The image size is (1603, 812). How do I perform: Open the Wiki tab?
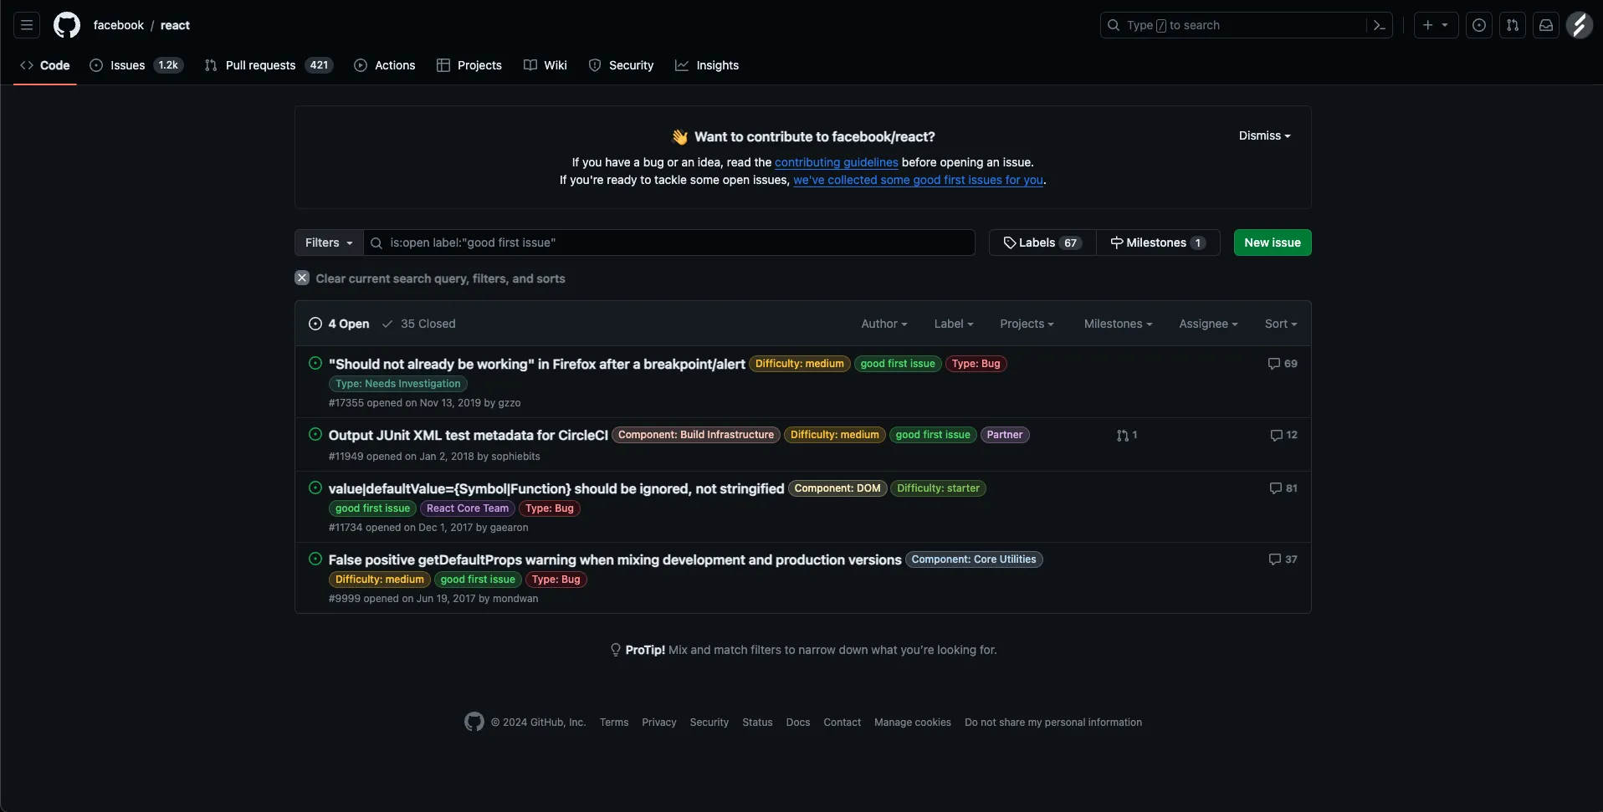pyautogui.click(x=545, y=65)
